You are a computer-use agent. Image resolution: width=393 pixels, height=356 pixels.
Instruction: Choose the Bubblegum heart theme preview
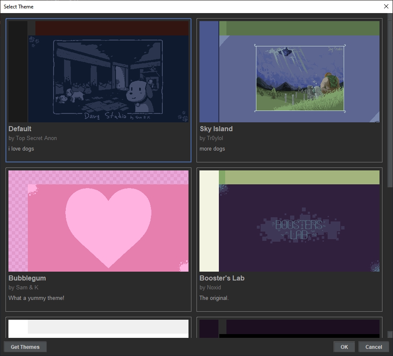pyautogui.click(x=98, y=221)
